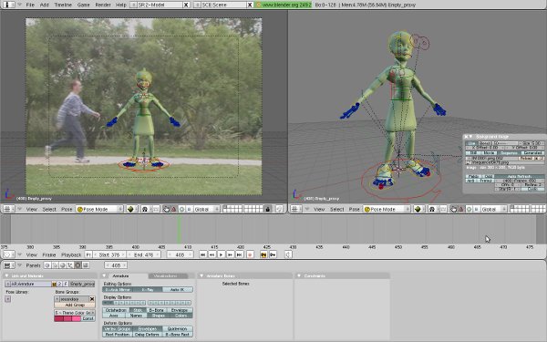The height and width of the screenshot is (342, 547).
Task: Select Sequence in Background Image panel
Action: pyautogui.click(x=509, y=153)
